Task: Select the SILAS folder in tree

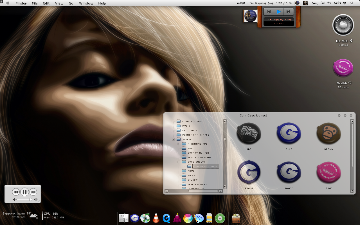Action: 188,175
